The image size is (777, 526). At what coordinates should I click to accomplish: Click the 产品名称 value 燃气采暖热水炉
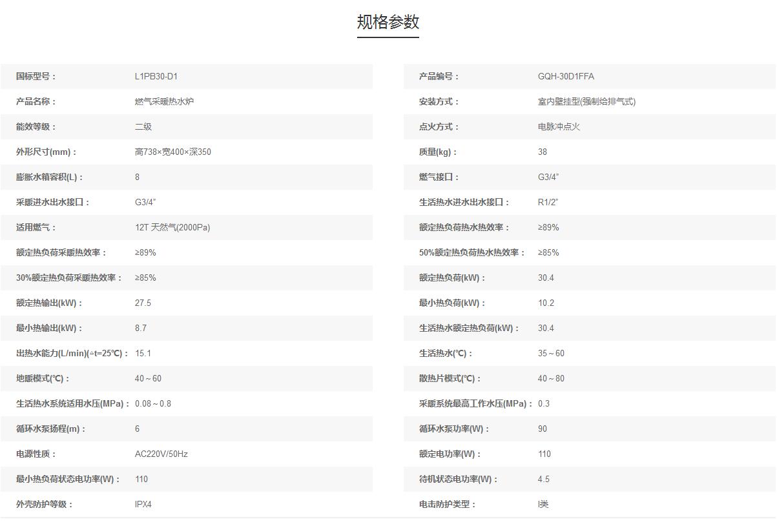click(x=164, y=101)
